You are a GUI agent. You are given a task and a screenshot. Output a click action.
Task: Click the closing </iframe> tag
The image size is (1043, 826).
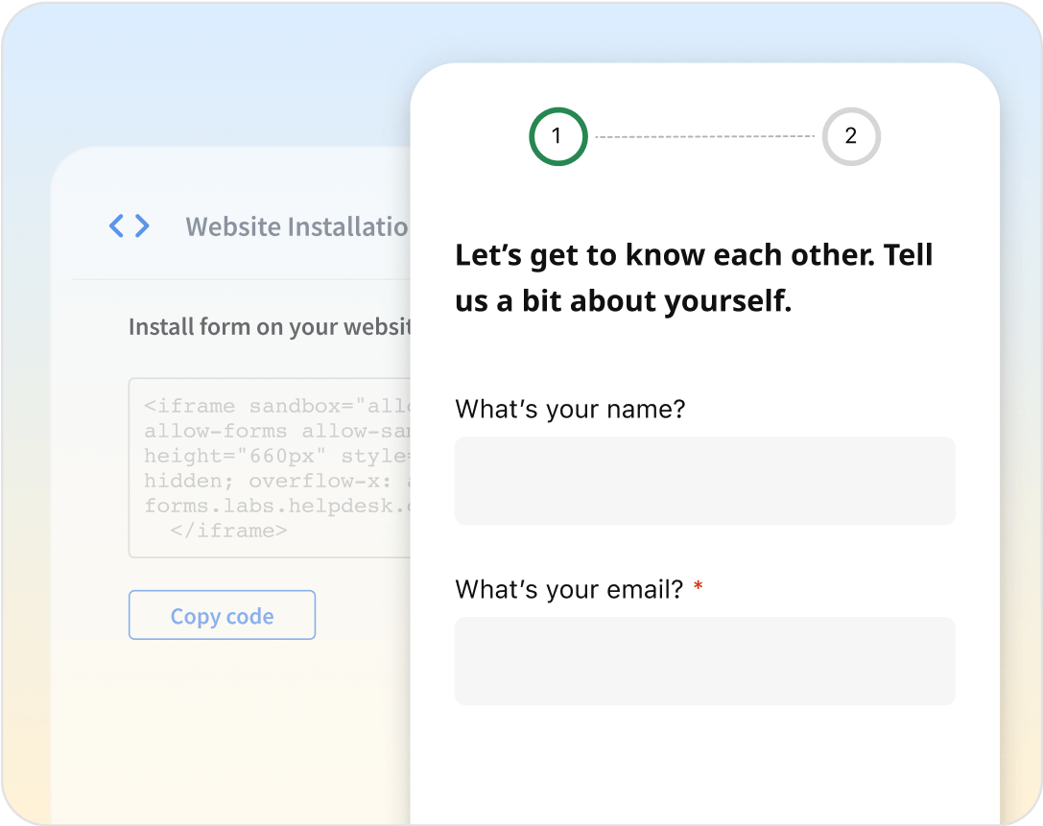[x=227, y=531]
